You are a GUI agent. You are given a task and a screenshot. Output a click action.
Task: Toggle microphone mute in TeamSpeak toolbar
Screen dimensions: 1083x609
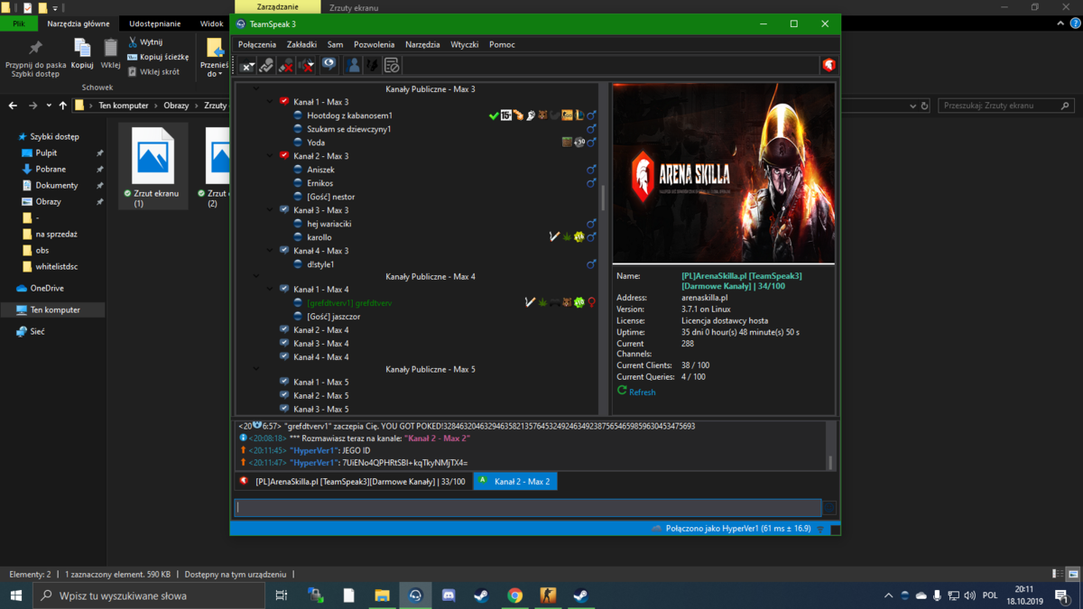(286, 65)
